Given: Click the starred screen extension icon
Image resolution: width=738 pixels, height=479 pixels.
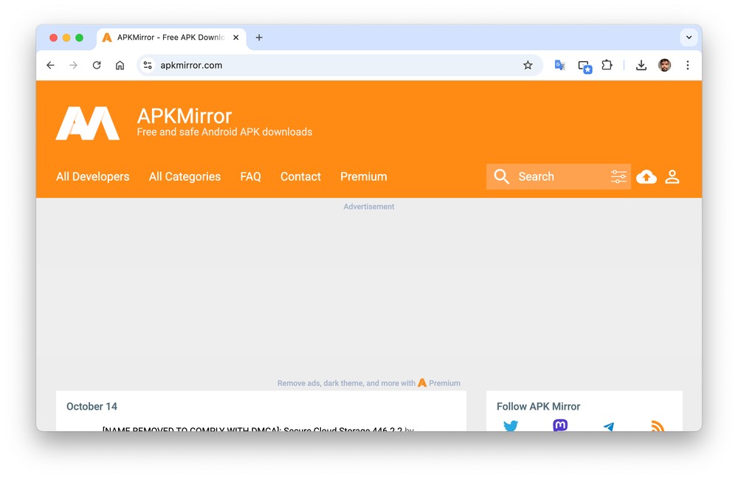Looking at the screenshot, I should click(584, 66).
